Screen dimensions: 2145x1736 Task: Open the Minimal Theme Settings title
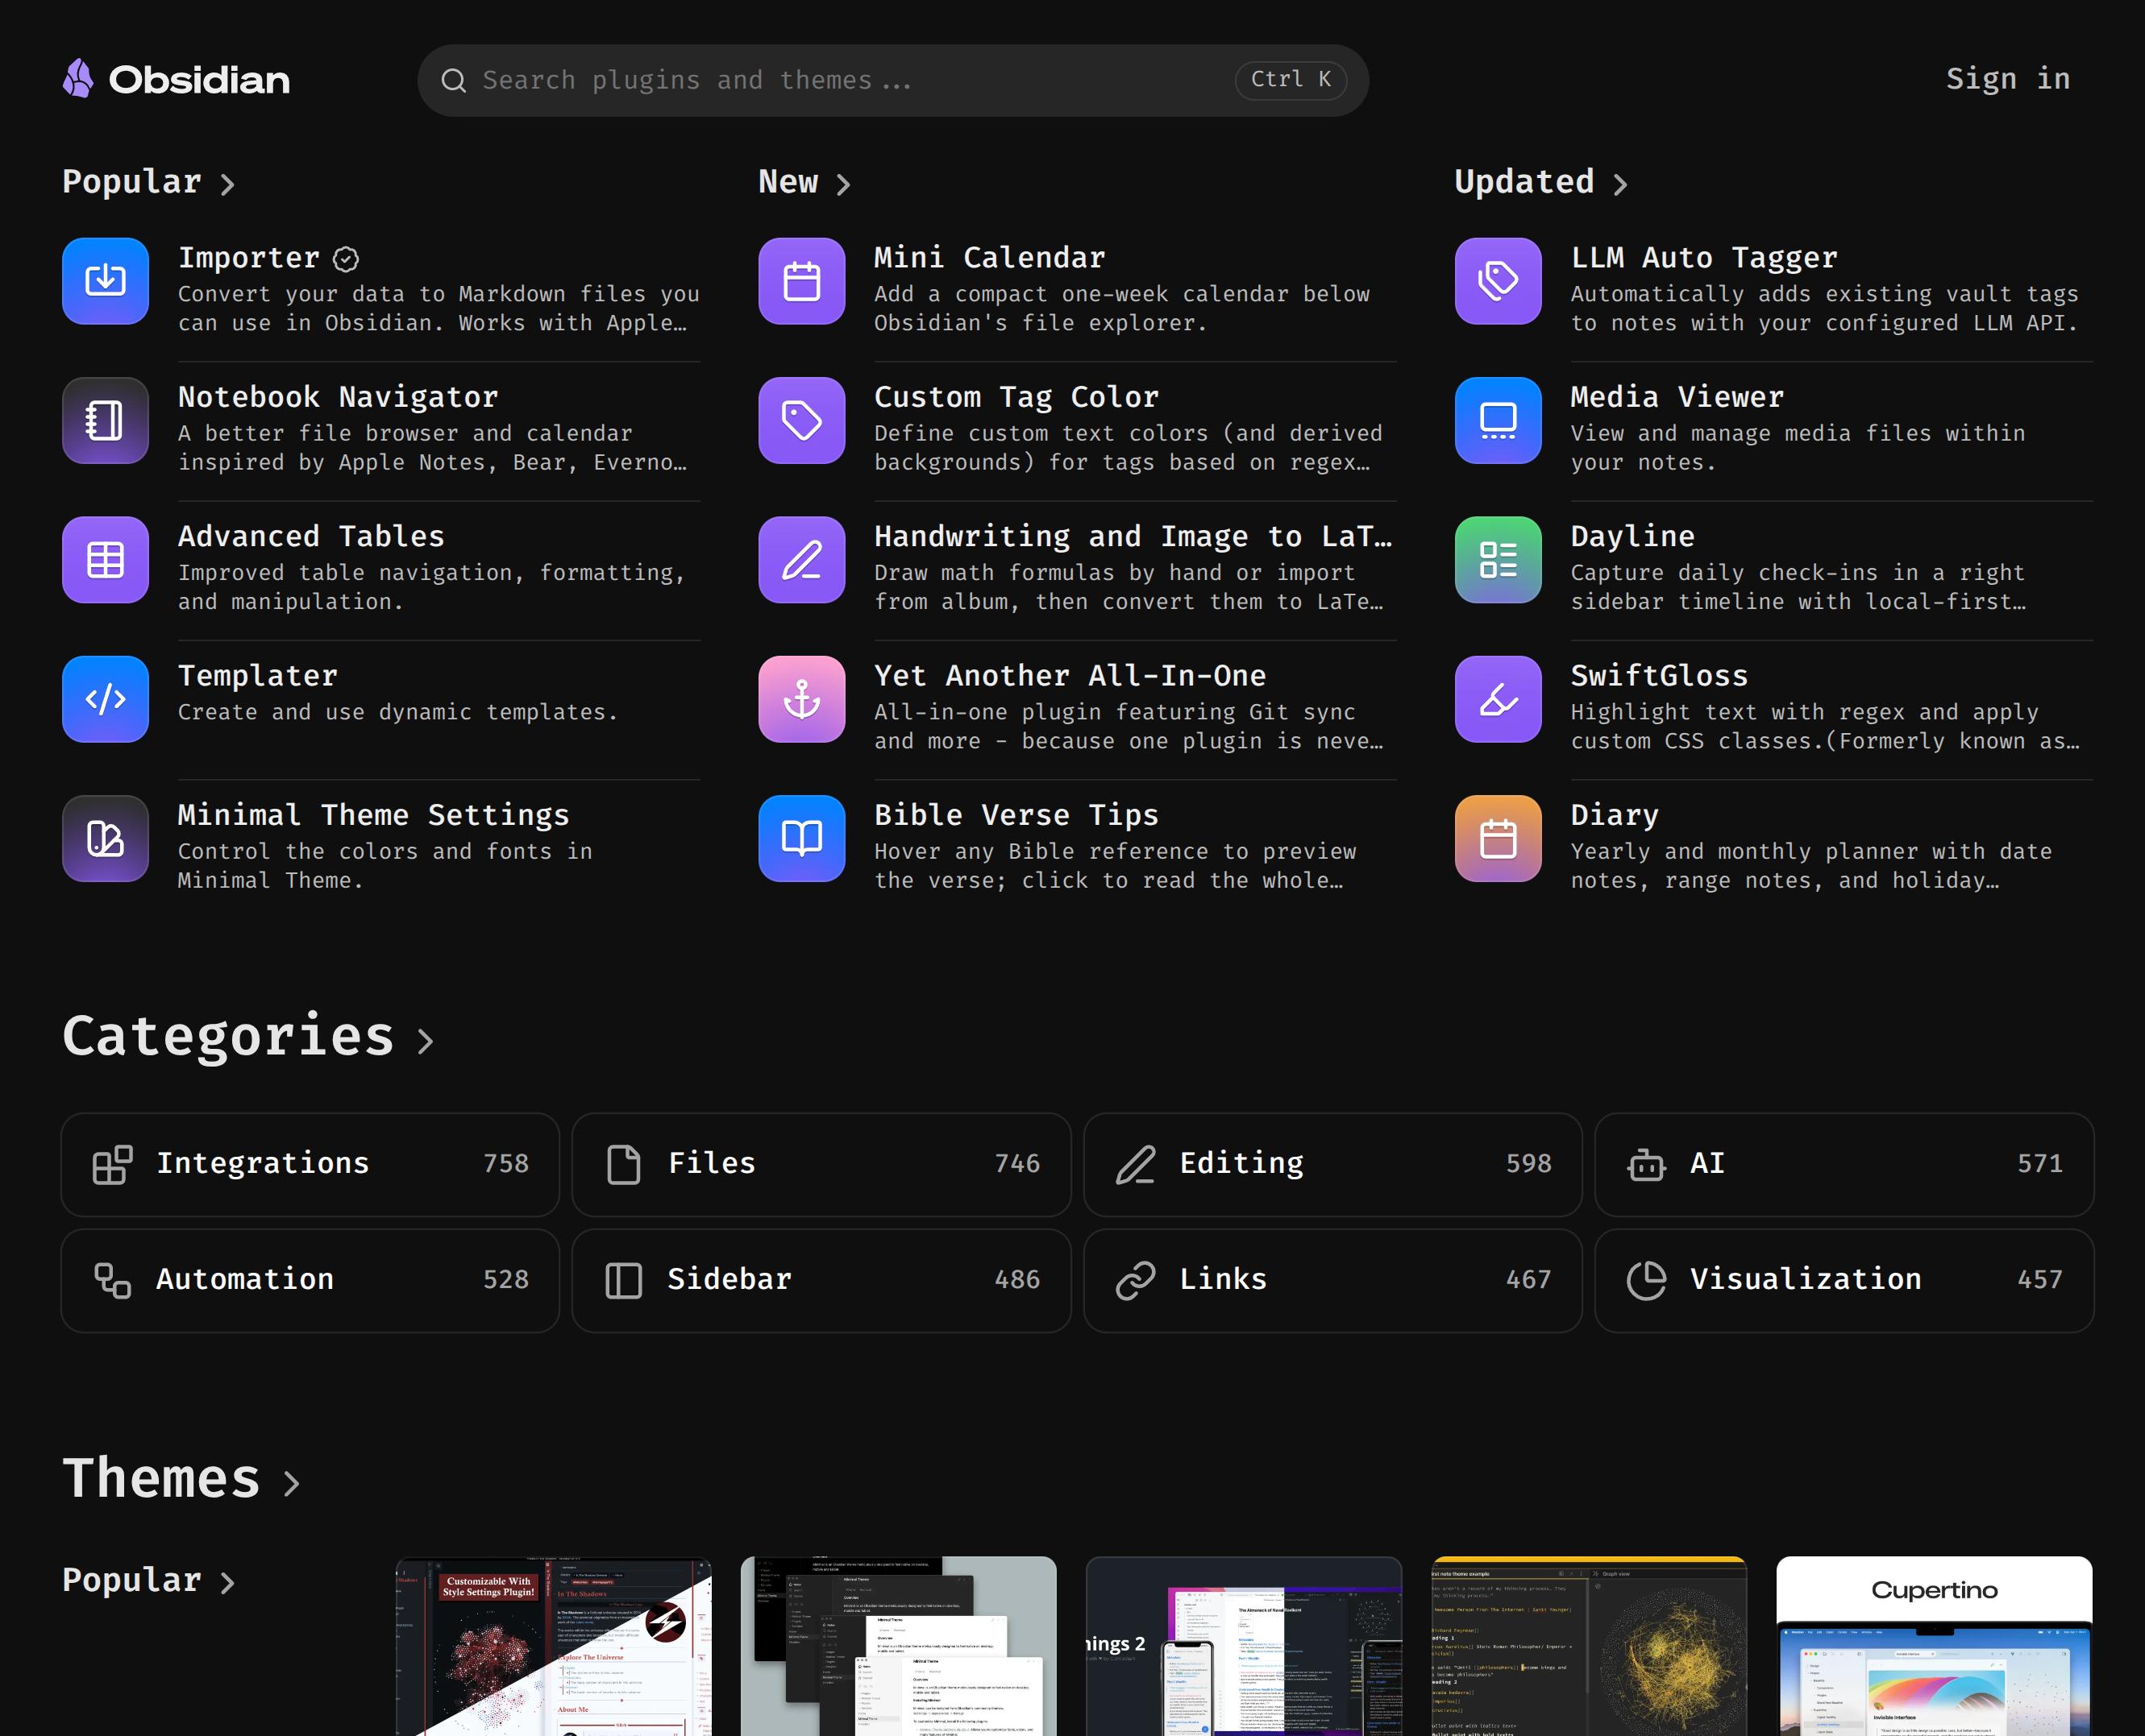[373, 815]
